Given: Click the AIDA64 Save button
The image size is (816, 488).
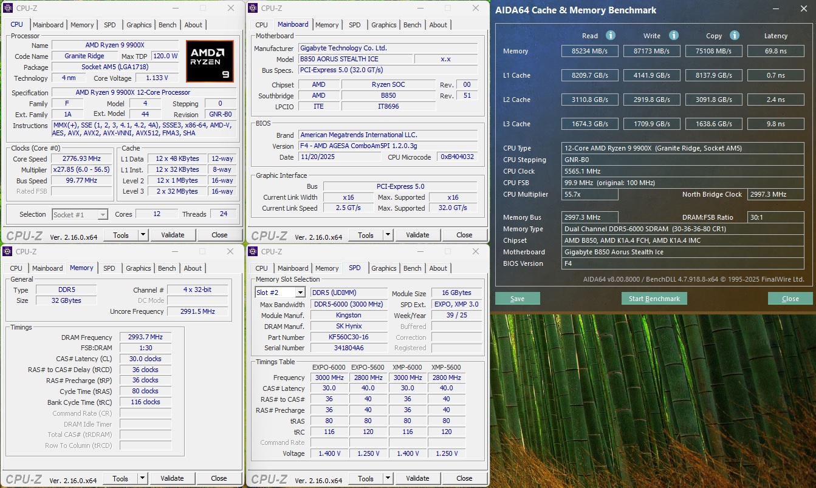Looking at the screenshot, I should pyautogui.click(x=517, y=299).
